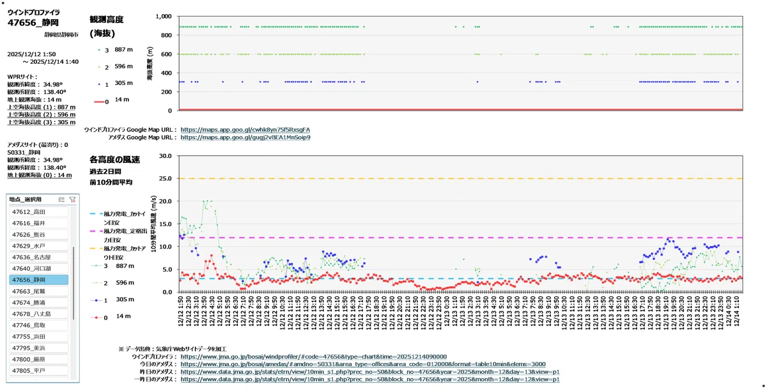Click the 50331_静岡 AMeDAS site text
The image size is (767, 391).
(24, 152)
